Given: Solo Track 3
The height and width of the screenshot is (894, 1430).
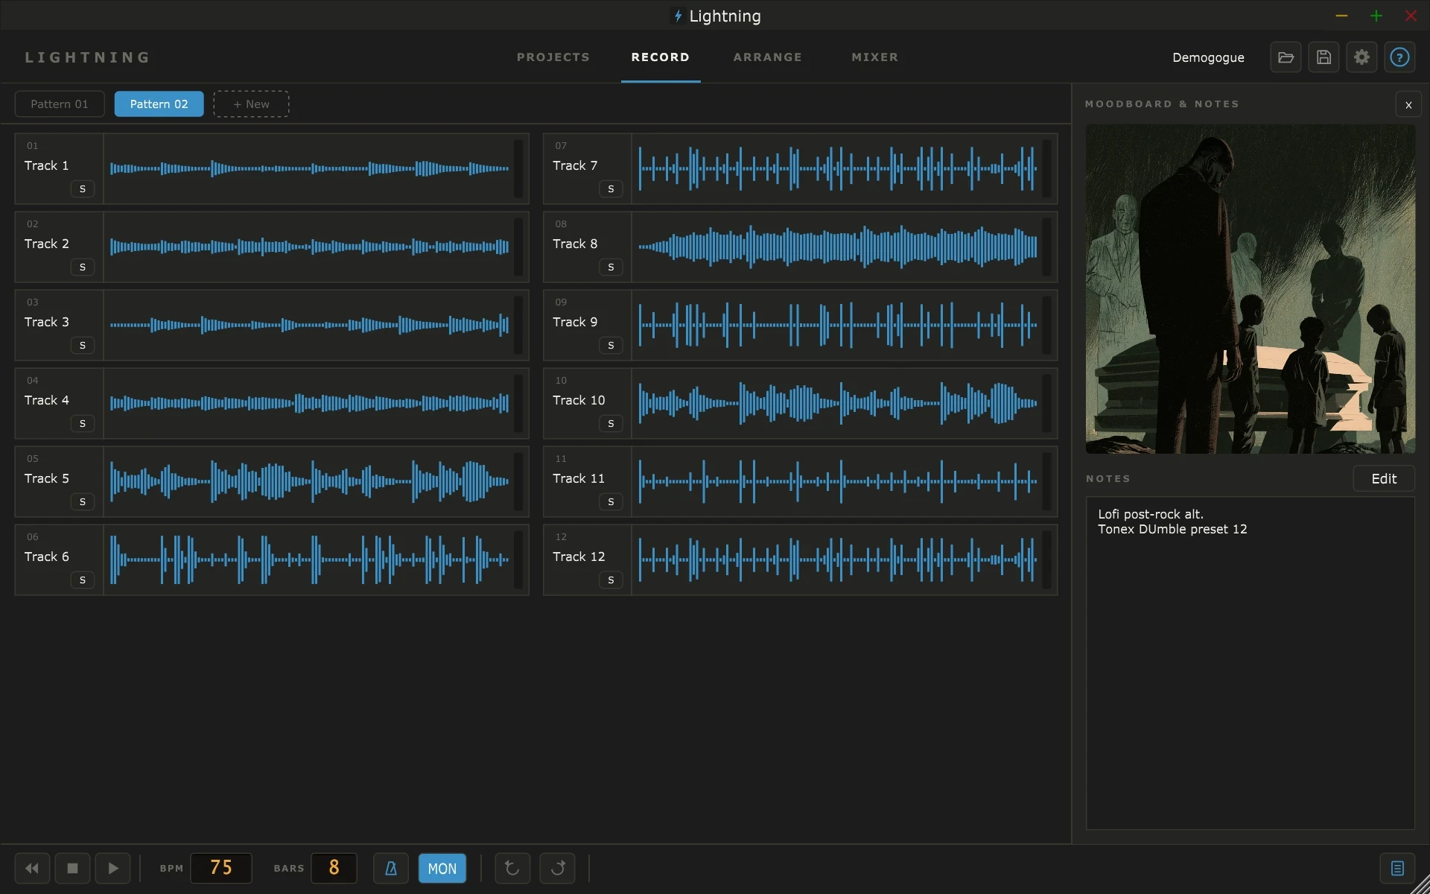Looking at the screenshot, I should click(x=83, y=345).
